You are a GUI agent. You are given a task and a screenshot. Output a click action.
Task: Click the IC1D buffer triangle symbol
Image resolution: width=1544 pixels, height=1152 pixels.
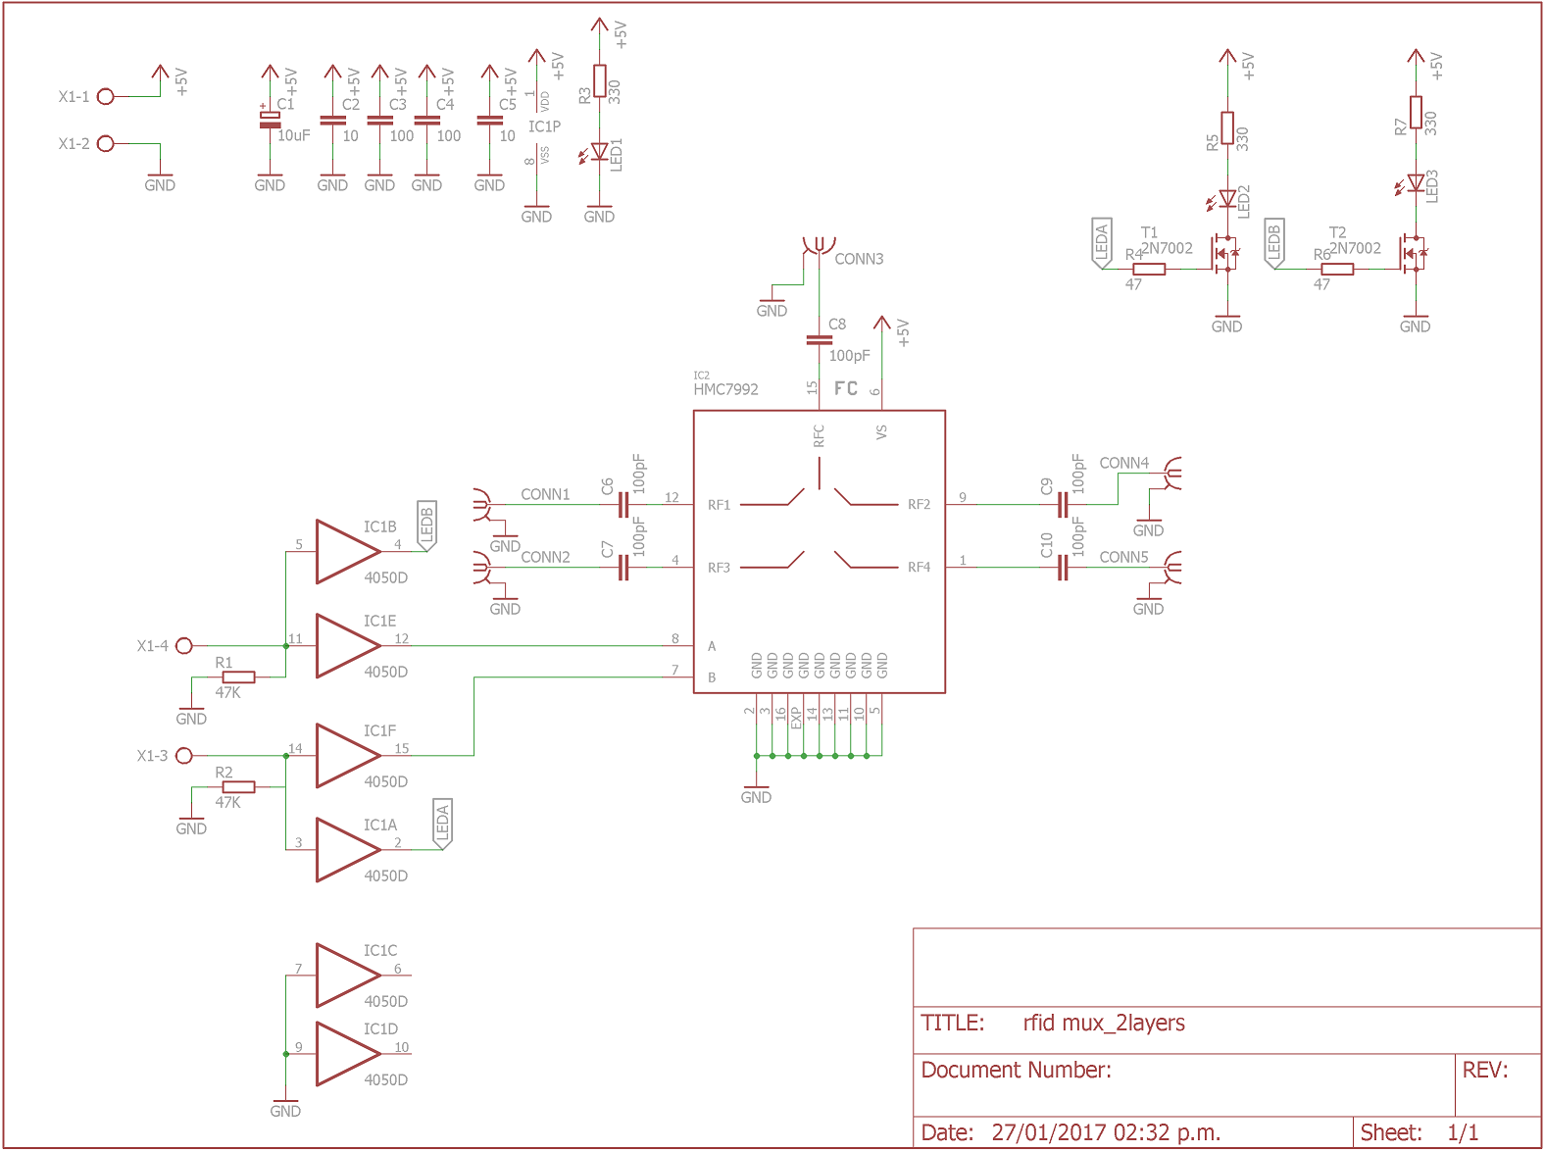[348, 1054]
